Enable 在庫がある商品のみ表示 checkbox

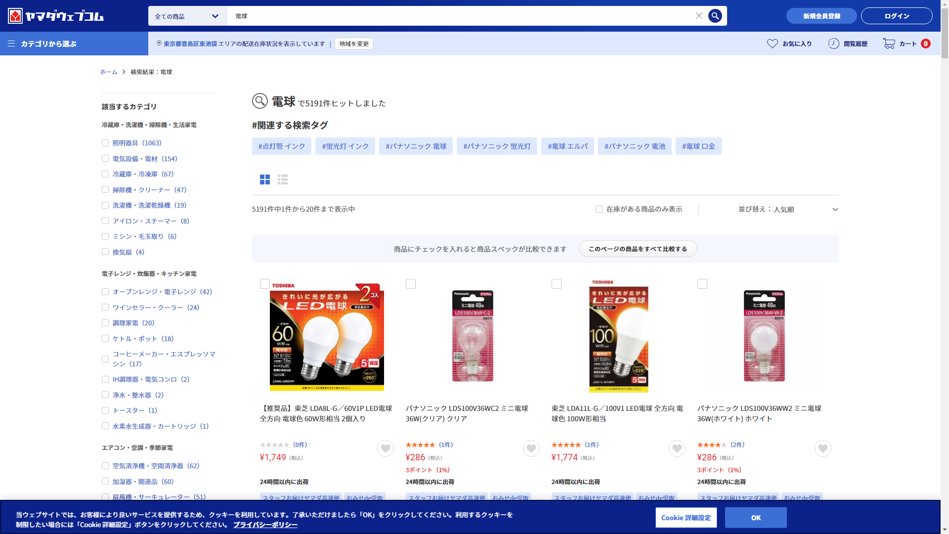click(599, 209)
